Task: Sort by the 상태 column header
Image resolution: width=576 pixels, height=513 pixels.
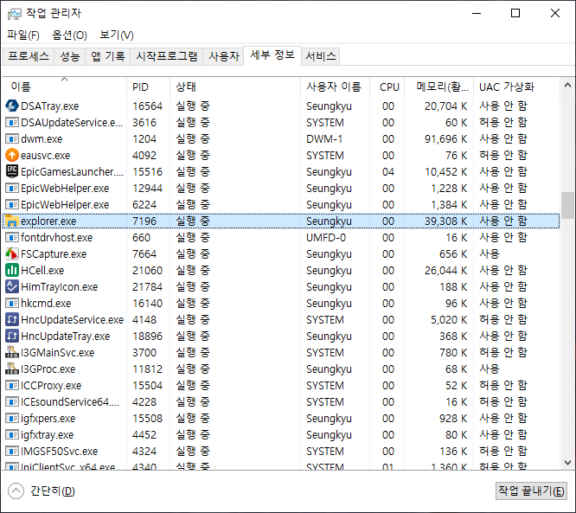Action: 235,87
